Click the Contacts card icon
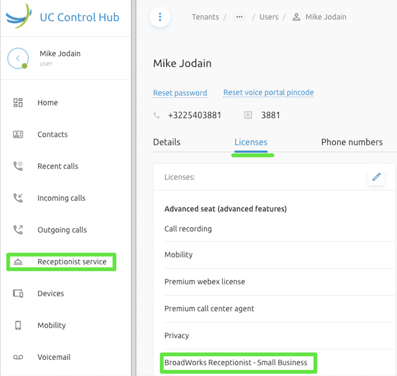The height and width of the screenshot is (376, 397). coord(18,134)
